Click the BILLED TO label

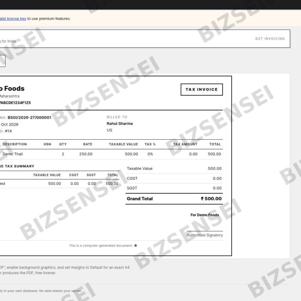click(x=117, y=117)
